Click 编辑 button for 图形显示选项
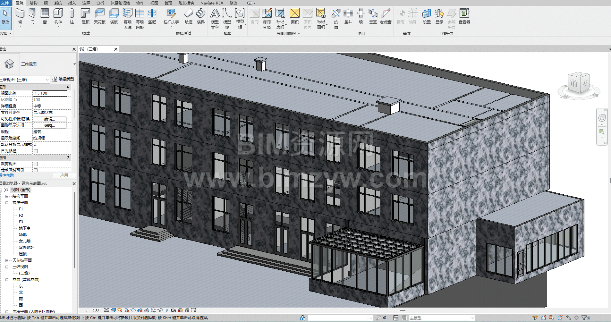The image size is (611, 322). [49, 125]
